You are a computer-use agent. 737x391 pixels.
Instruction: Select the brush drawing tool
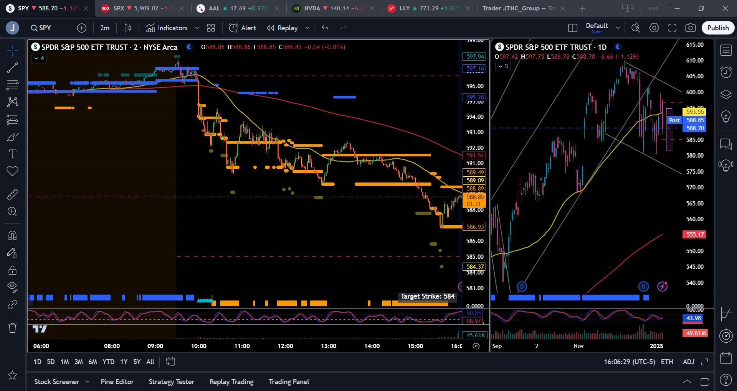(12, 137)
